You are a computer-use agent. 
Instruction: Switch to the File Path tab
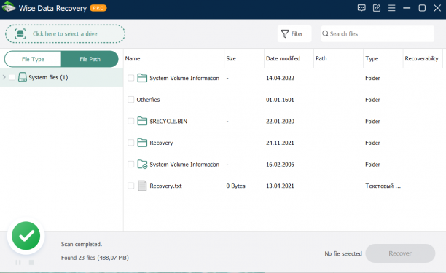[x=90, y=59]
